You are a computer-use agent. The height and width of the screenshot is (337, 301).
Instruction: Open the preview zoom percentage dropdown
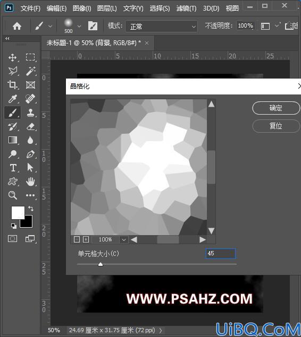(x=123, y=240)
